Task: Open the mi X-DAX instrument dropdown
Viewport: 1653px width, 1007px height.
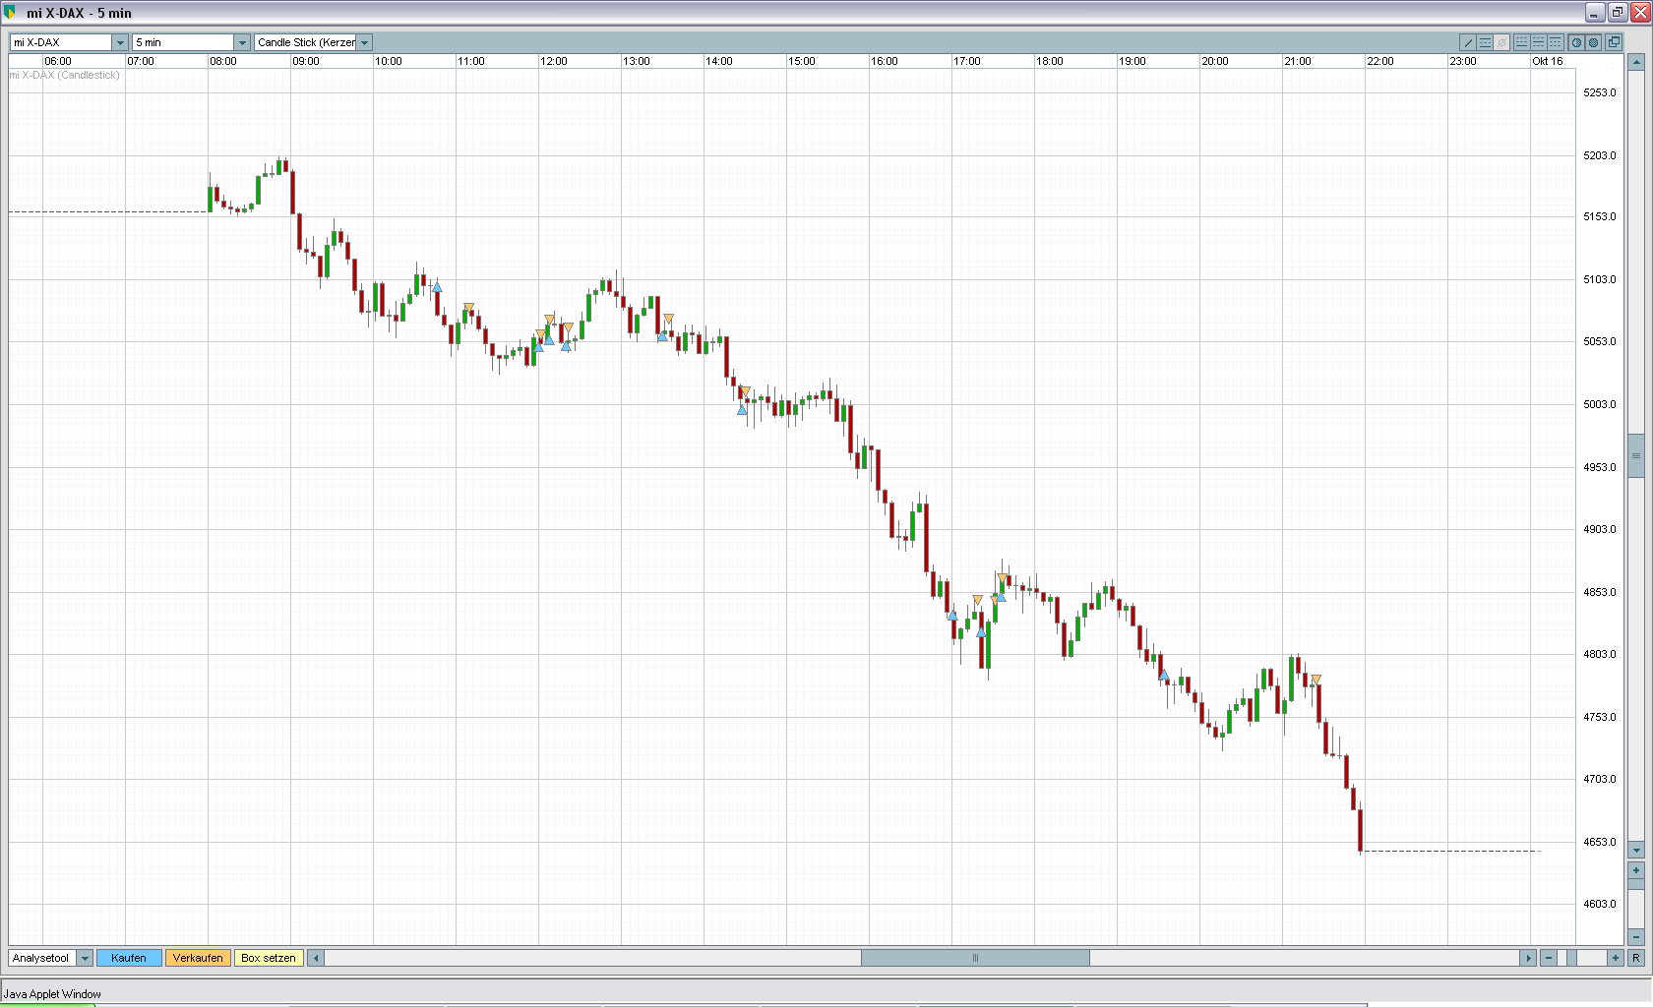Action: pyautogui.click(x=120, y=42)
